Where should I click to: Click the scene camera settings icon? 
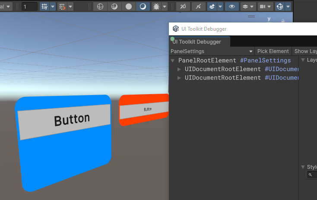[x=262, y=6]
